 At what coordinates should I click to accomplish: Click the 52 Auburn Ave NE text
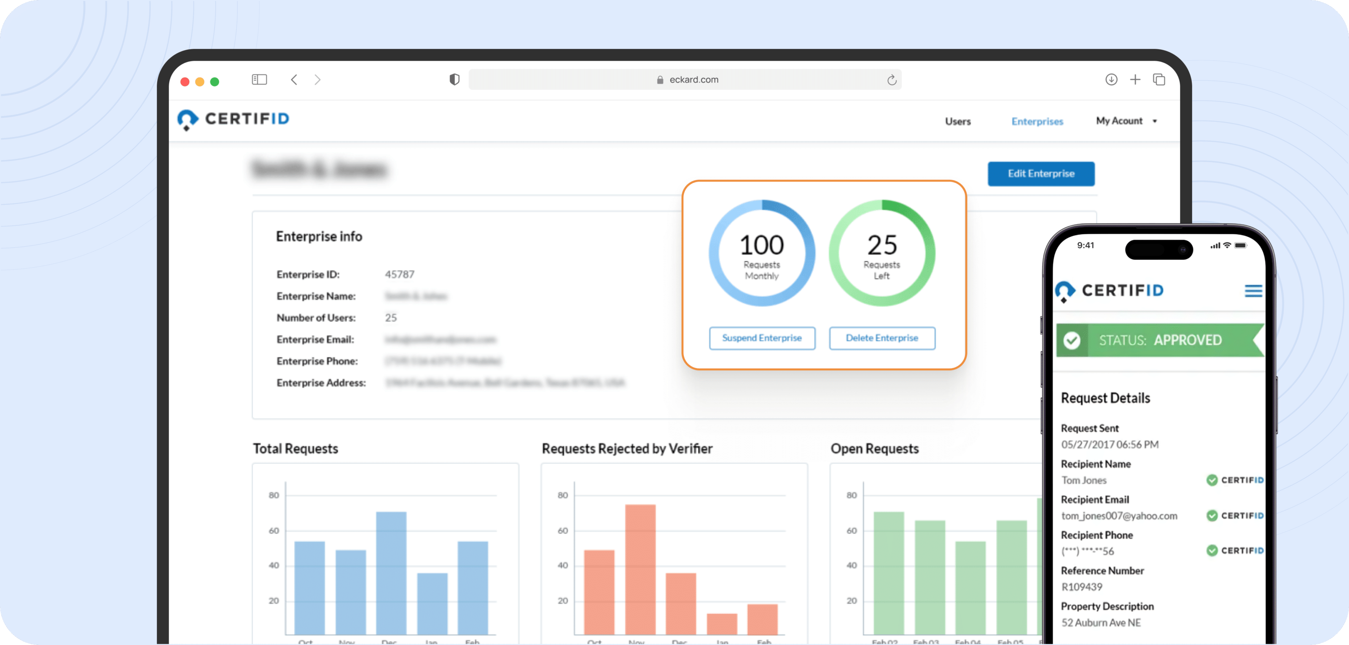tap(1101, 623)
